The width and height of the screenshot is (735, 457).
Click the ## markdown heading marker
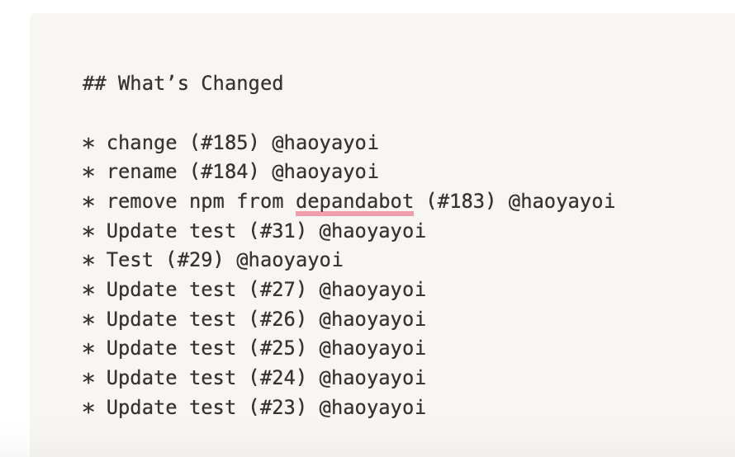pyautogui.click(x=94, y=83)
